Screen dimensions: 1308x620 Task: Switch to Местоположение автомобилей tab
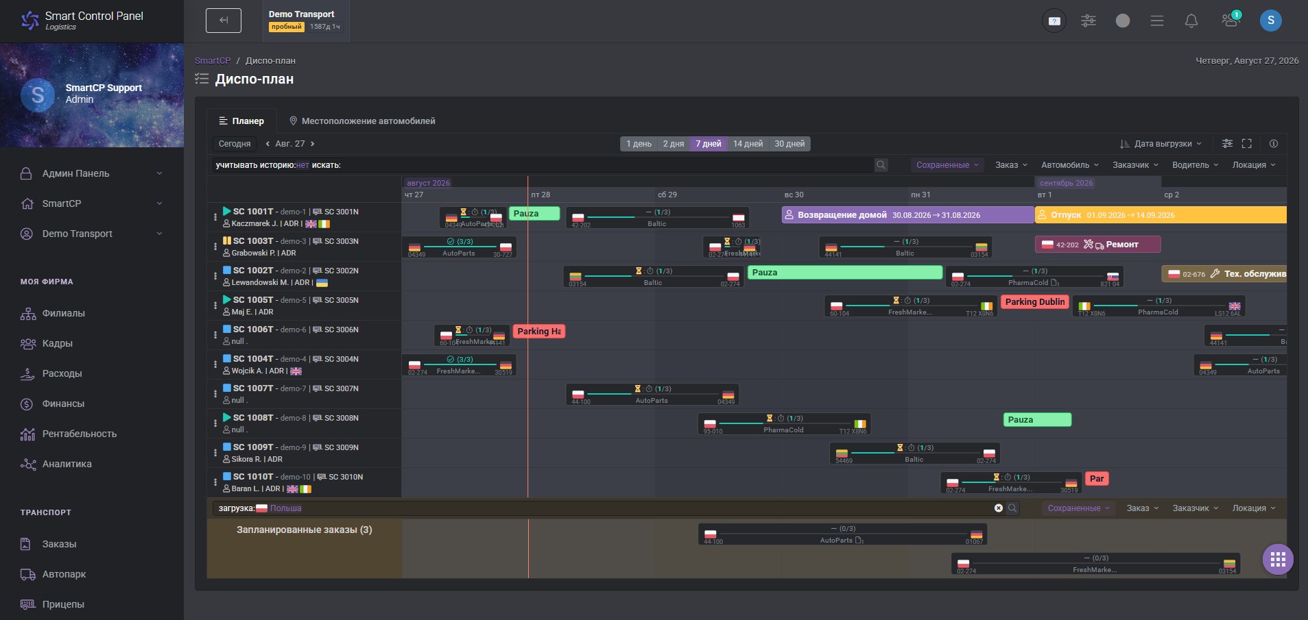pos(362,121)
